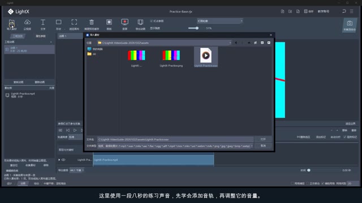Switch import dialog to icon view
The width and height of the screenshot is (362, 203).
click(x=262, y=43)
